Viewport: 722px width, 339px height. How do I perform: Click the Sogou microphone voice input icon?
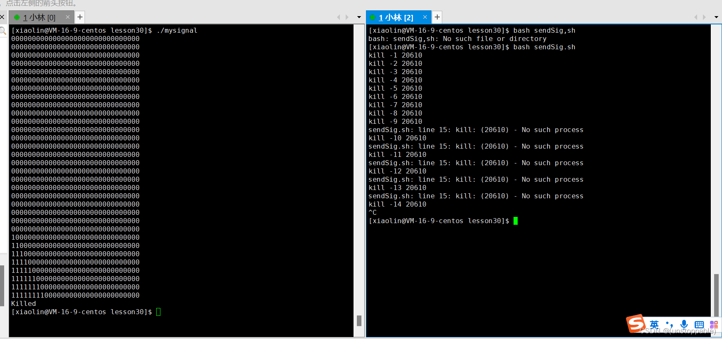coord(684,325)
